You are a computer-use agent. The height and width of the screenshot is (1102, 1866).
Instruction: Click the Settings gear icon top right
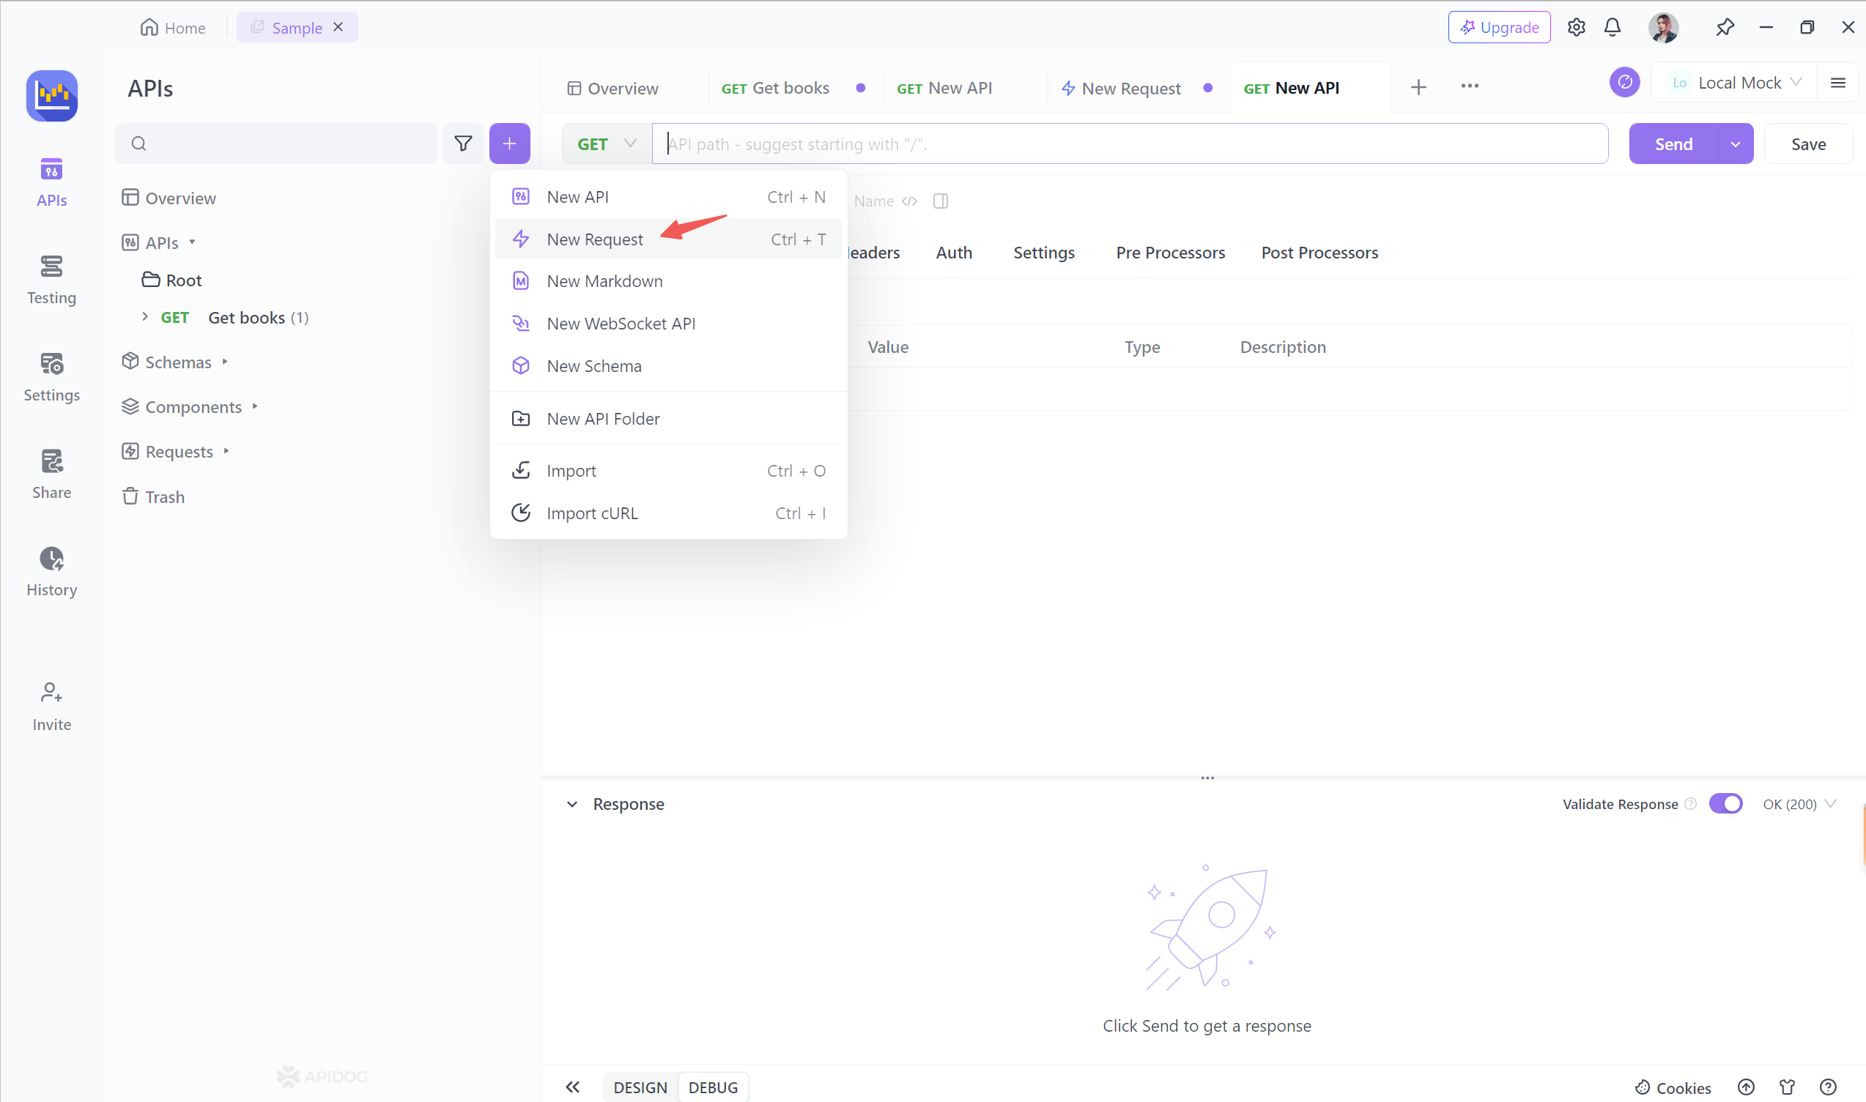tap(1576, 28)
